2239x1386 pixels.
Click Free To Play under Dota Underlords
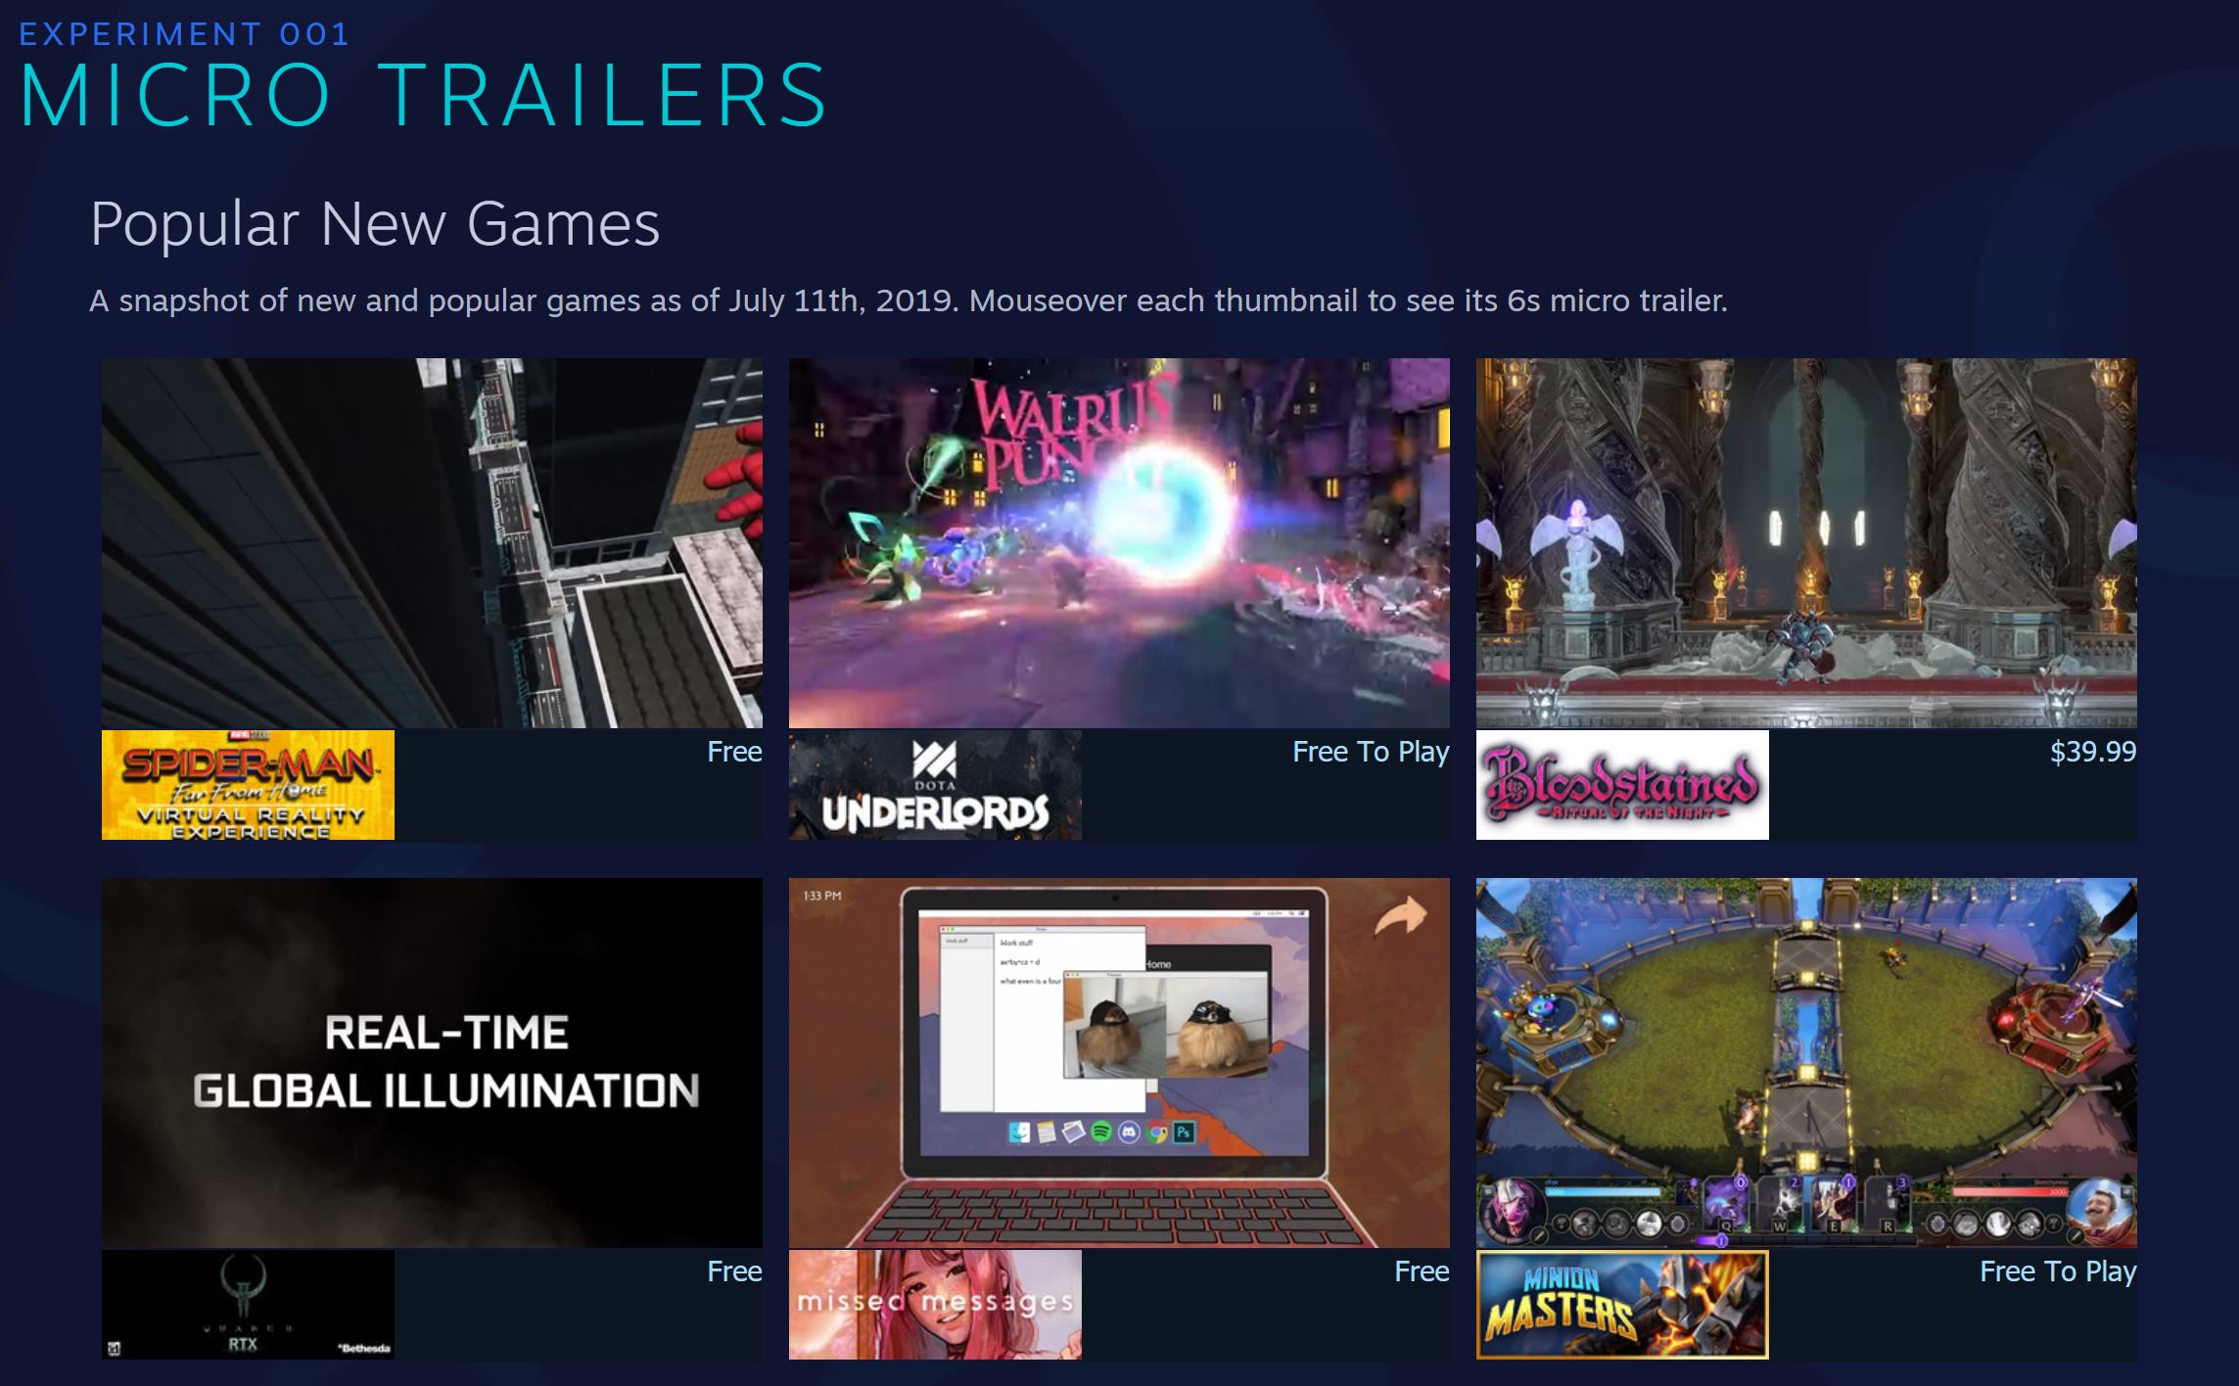(x=1371, y=752)
